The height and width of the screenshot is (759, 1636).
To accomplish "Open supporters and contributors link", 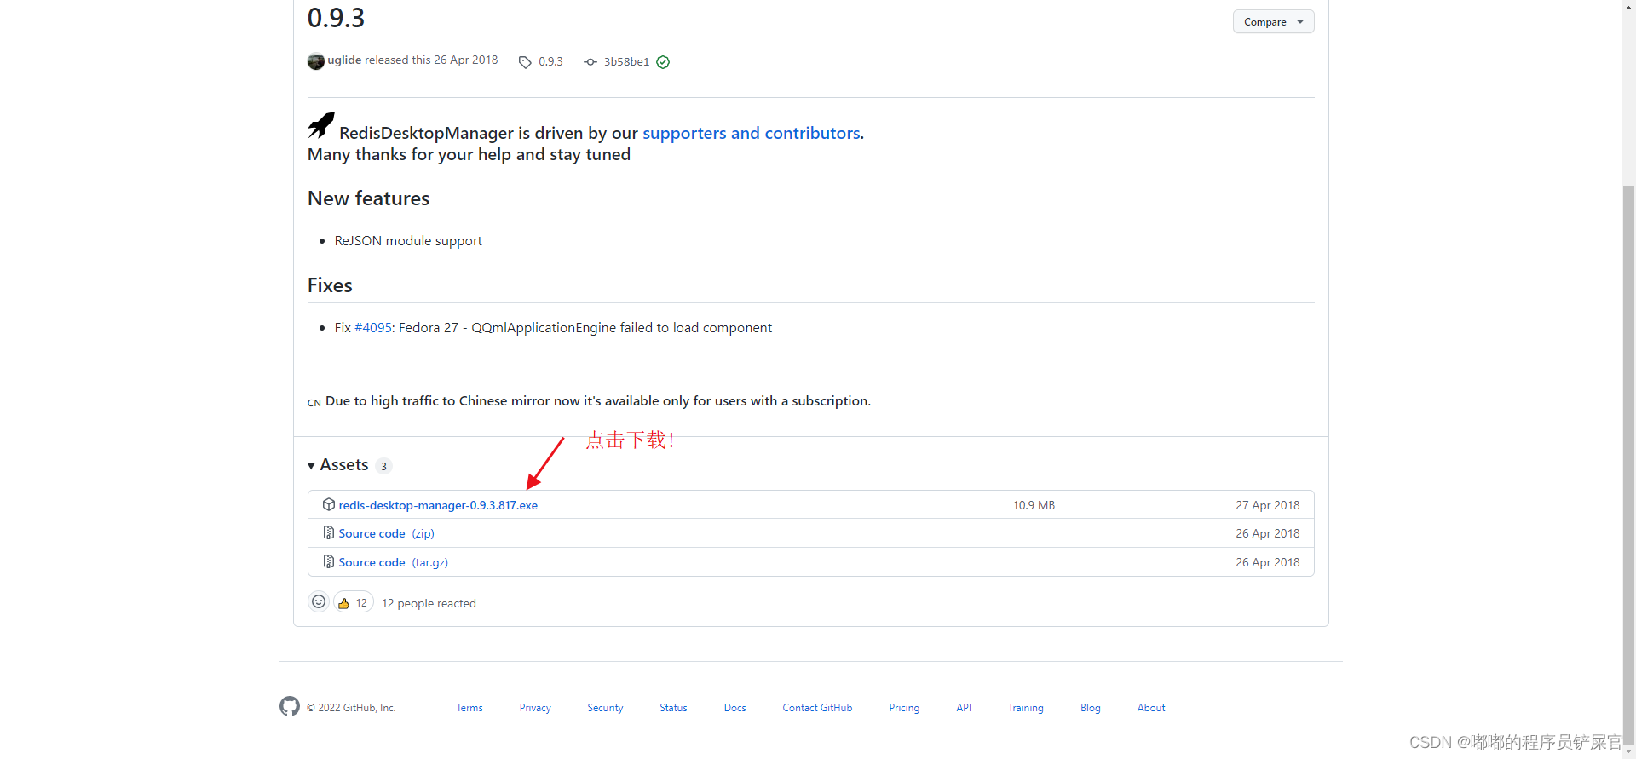I will (x=752, y=133).
